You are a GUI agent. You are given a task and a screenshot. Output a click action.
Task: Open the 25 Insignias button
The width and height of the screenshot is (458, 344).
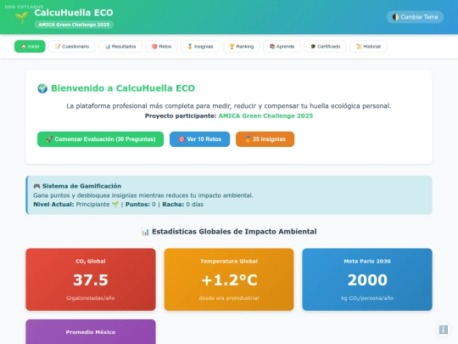click(265, 139)
